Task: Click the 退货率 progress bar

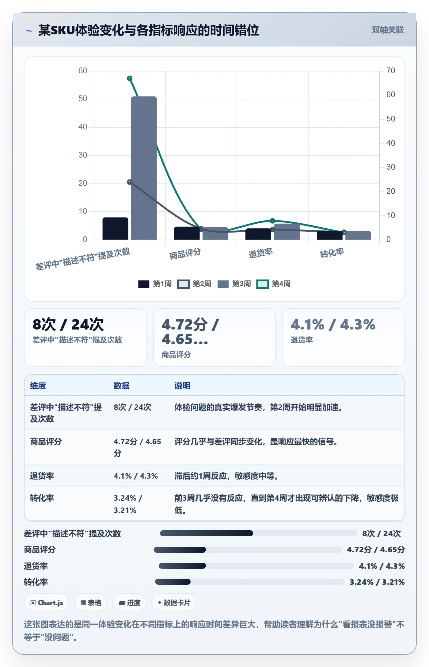Action: [256, 566]
